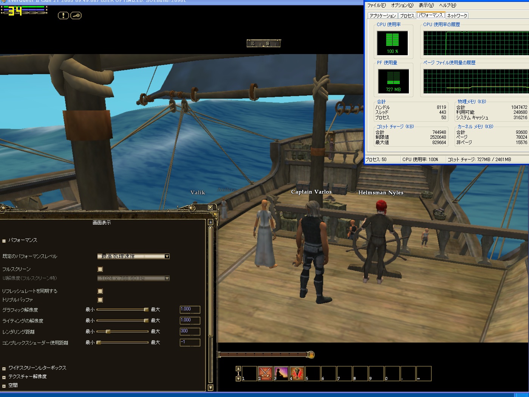Screen dimensions: 529x397
Task: Target the NPC Helmsman Nyles nameplate
Action: point(381,193)
